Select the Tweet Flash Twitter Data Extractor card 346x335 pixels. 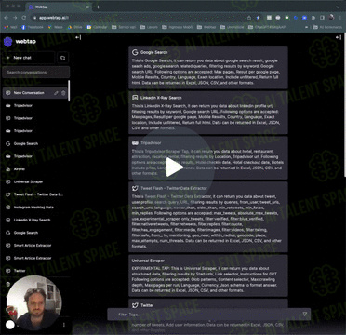coord(208,217)
